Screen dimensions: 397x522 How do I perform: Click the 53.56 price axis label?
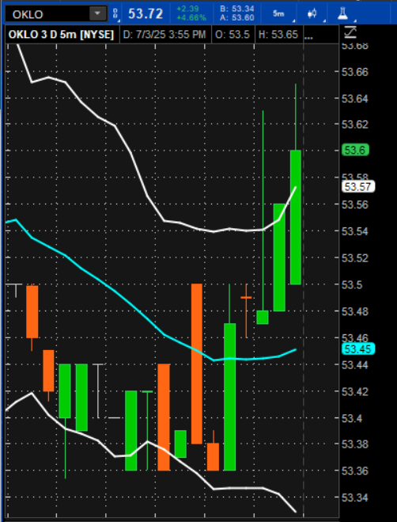(355, 204)
